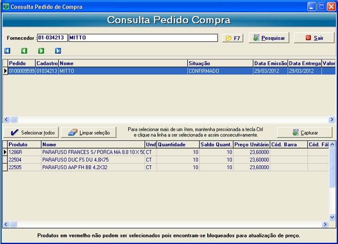Select product row 22505
Image resolution: width=338 pixels, height=244 pixels.
(166, 167)
